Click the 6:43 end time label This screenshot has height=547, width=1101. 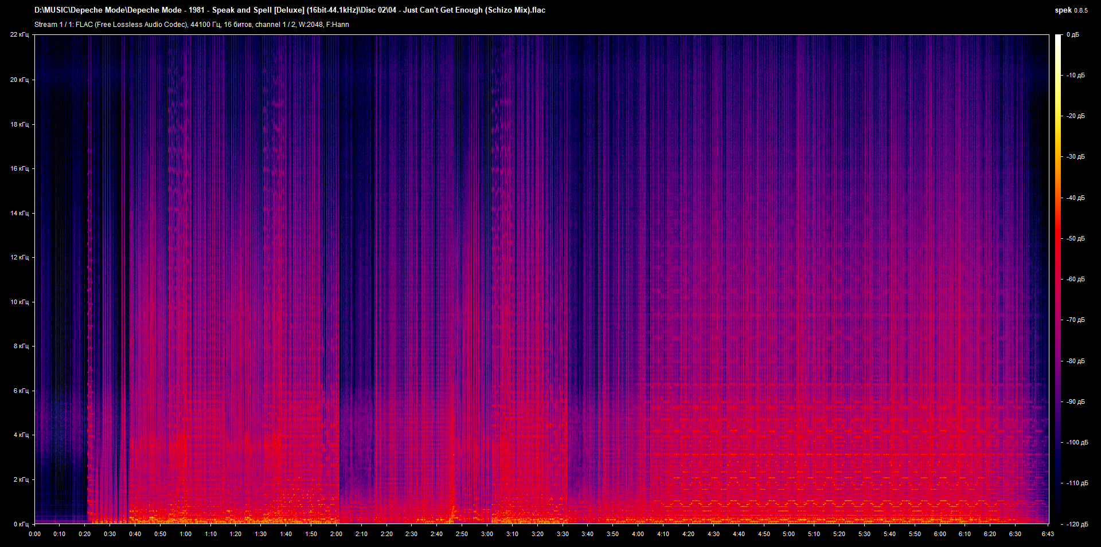[1048, 534]
